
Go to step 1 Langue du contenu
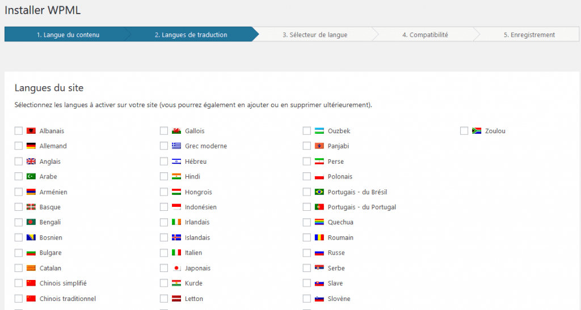[x=68, y=35]
